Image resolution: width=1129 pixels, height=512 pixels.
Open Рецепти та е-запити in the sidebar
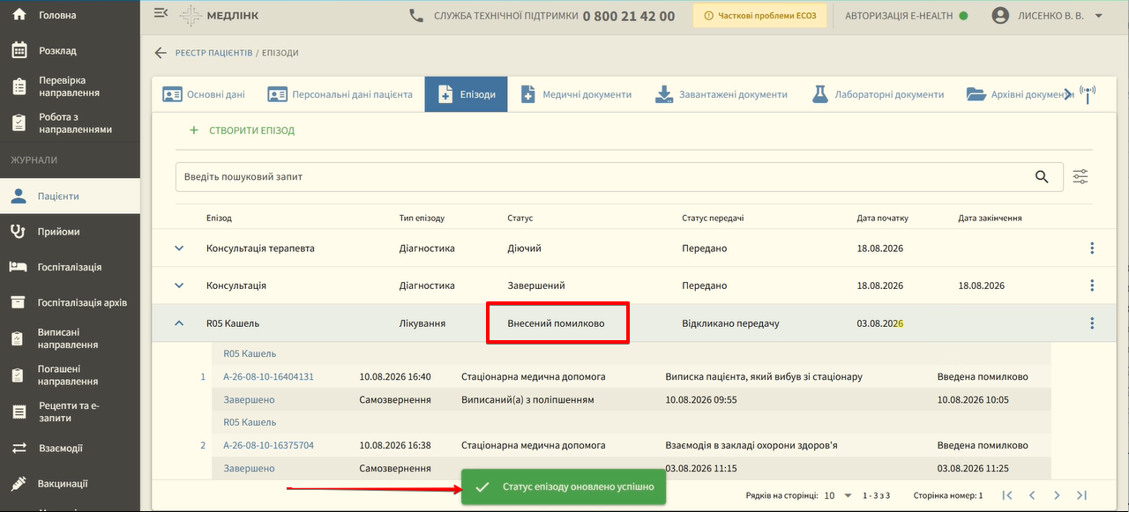pyautogui.click(x=70, y=412)
